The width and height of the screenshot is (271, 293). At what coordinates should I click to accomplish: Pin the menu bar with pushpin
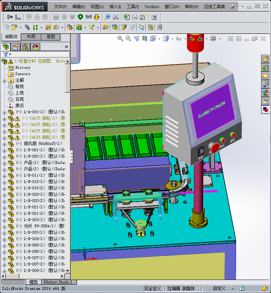pos(233,7)
